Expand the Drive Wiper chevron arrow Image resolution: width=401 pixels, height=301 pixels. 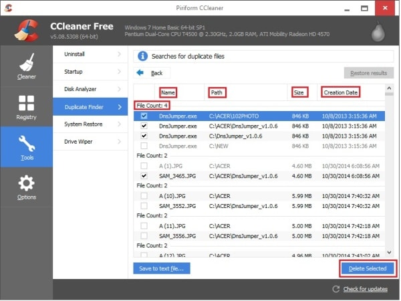point(119,142)
